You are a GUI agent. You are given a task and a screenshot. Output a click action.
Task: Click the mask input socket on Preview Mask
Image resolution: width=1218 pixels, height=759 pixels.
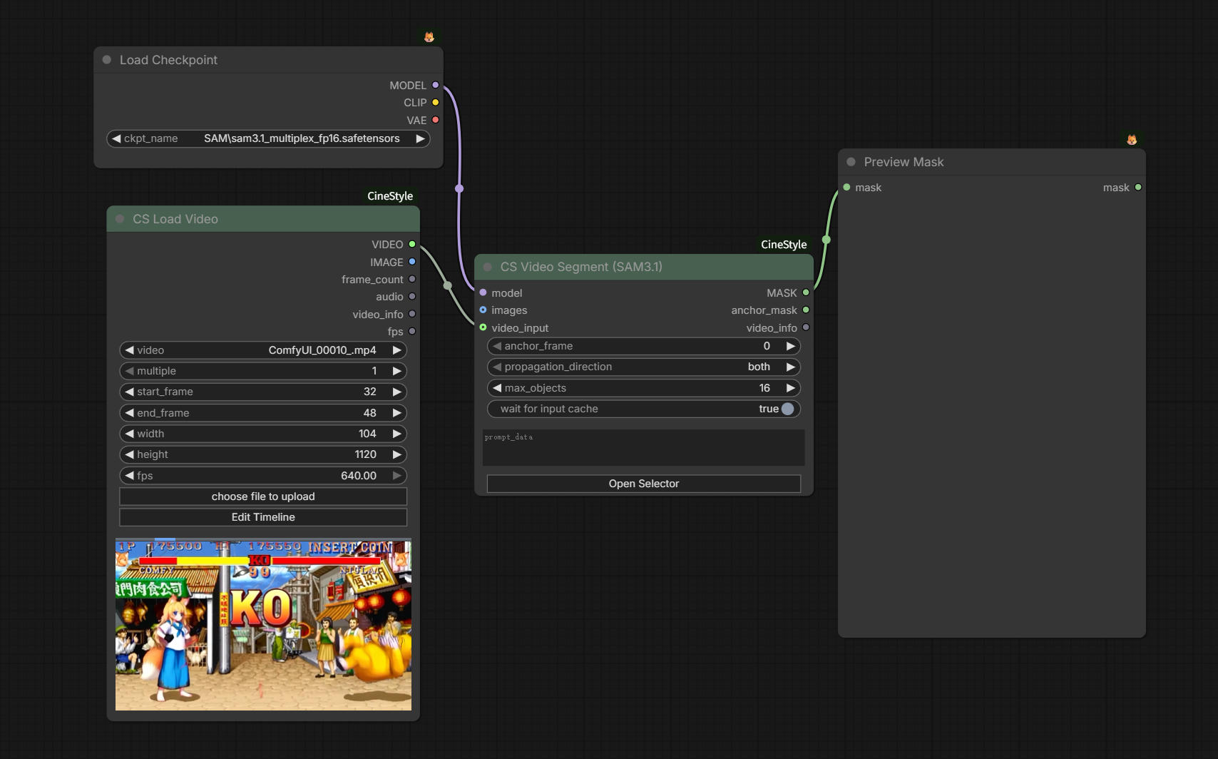(x=846, y=187)
